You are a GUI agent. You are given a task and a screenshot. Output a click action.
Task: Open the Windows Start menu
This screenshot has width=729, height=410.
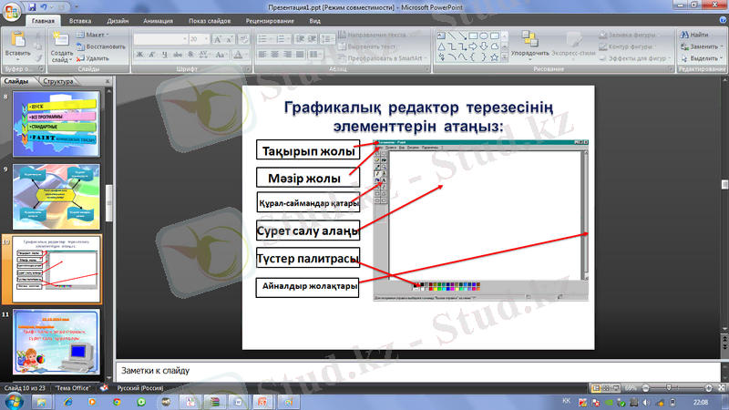15,401
